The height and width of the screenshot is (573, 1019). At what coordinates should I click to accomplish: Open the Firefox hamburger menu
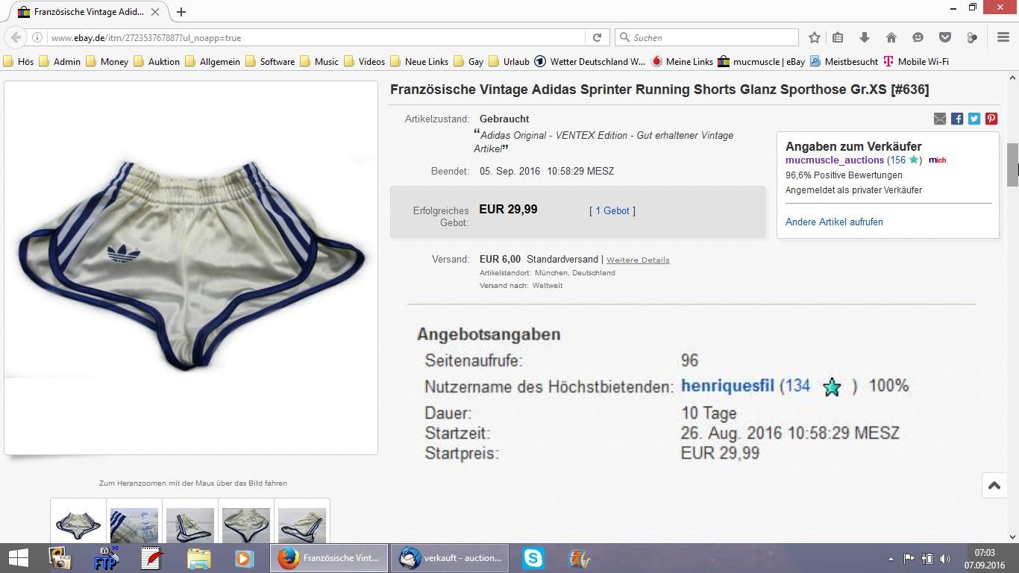tap(1003, 37)
